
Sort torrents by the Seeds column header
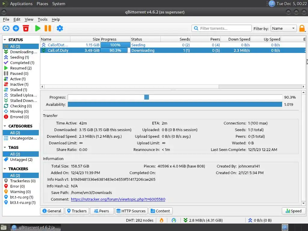click(x=175, y=39)
